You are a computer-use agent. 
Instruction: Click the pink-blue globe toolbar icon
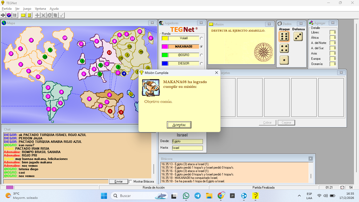click(9, 15)
